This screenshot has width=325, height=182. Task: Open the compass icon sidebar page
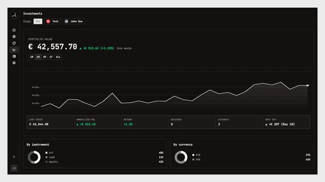pyautogui.click(x=14, y=37)
